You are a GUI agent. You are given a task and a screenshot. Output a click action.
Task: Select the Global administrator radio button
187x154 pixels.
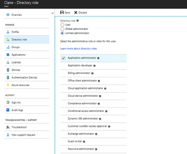coord(62,29)
